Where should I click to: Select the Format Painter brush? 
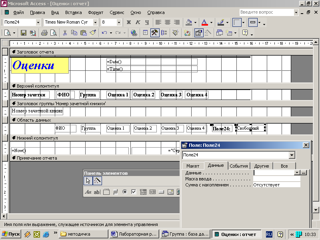(93, 33)
